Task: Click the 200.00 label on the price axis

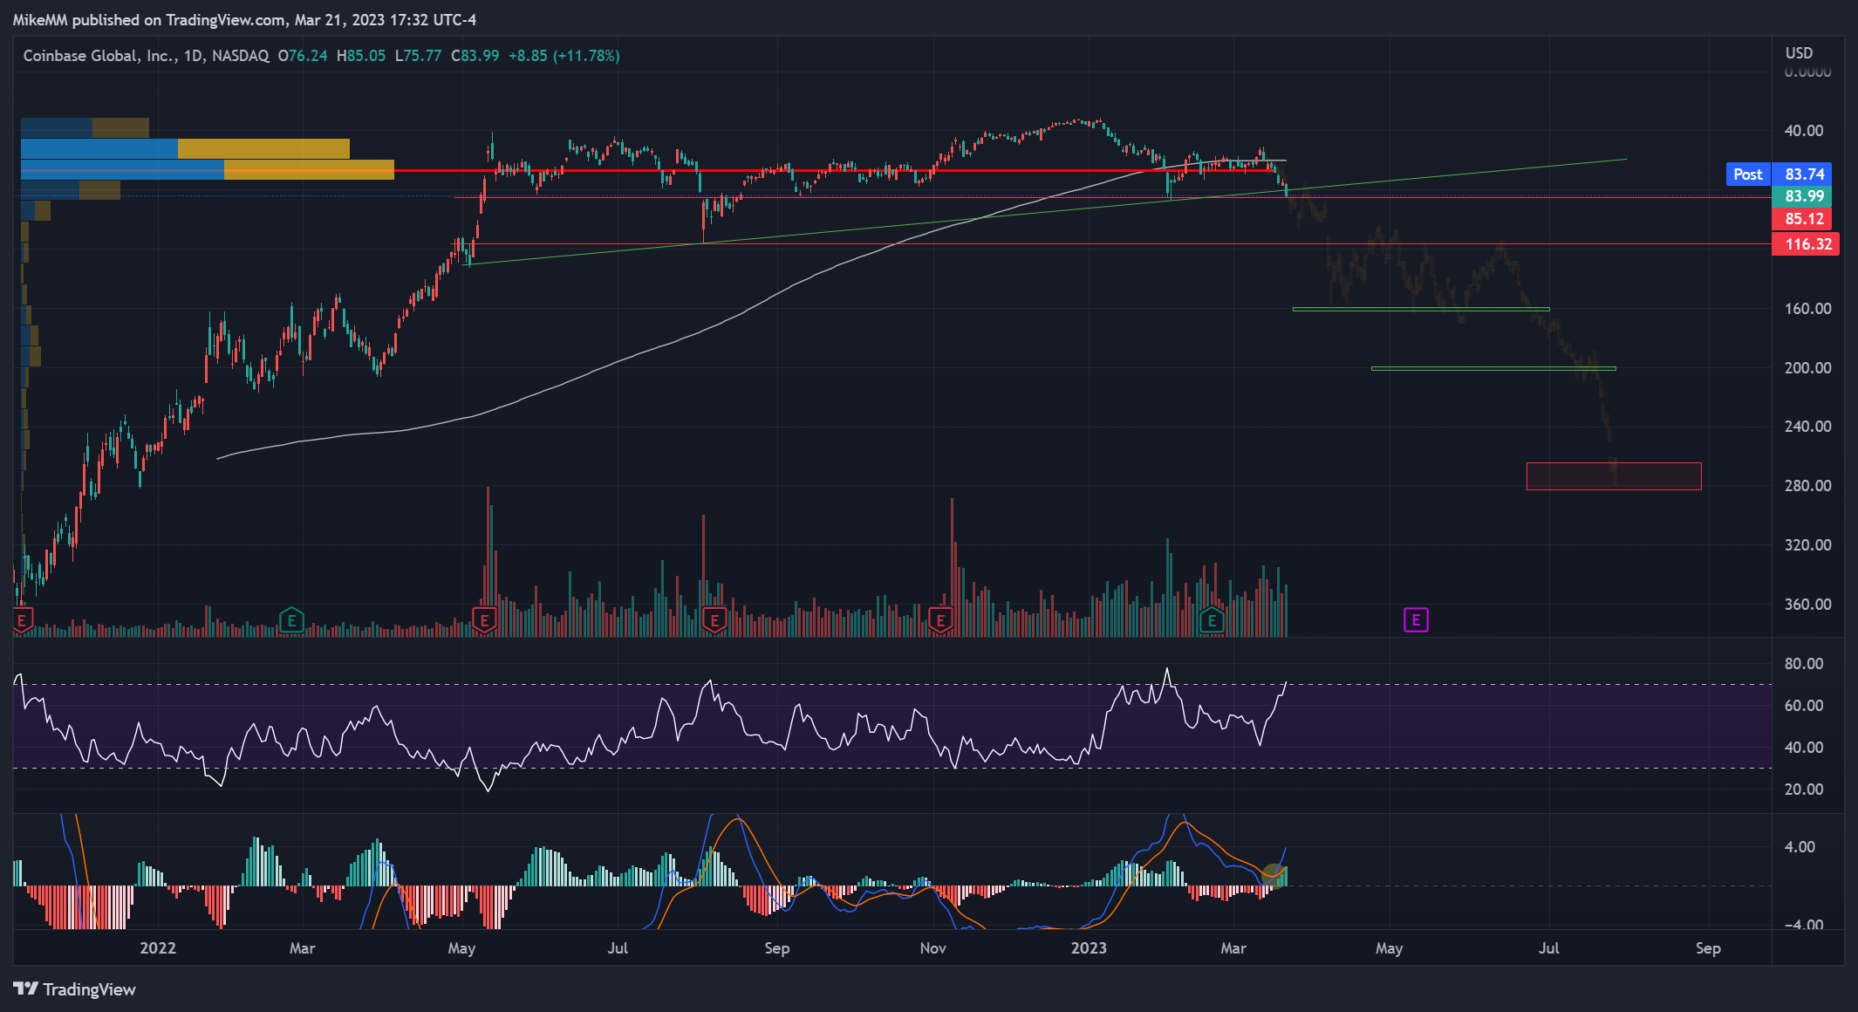Action: (1807, 368)
